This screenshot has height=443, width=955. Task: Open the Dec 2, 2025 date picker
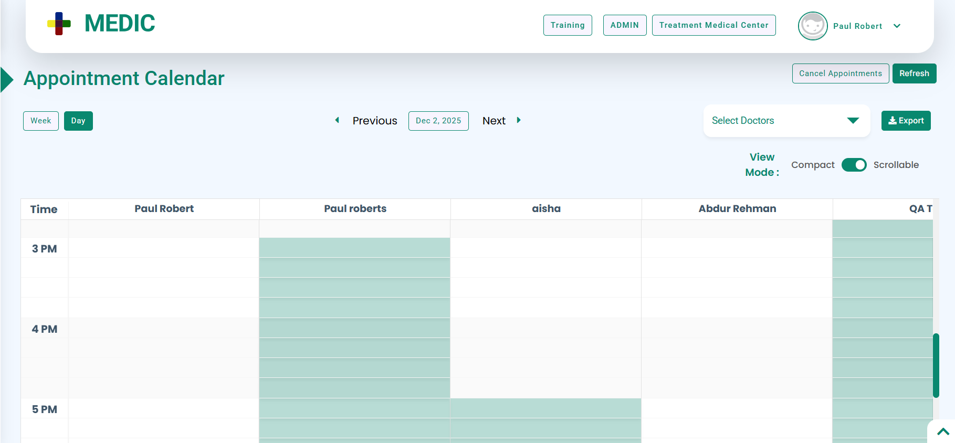438,121
